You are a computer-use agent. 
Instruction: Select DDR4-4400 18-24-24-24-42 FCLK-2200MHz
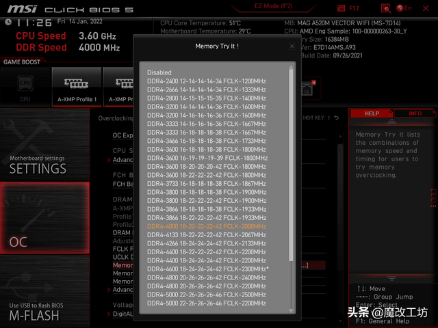click(x=207, y=260)
